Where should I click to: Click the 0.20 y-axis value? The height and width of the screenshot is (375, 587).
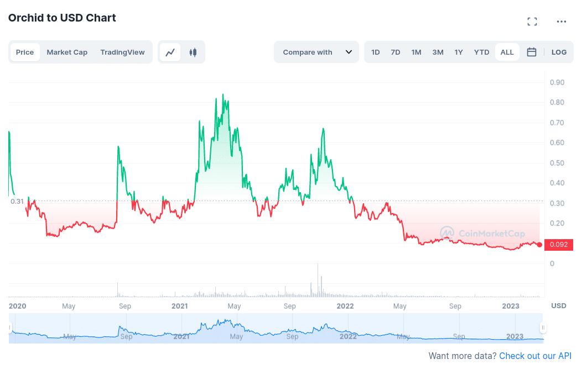coord(557,224)
